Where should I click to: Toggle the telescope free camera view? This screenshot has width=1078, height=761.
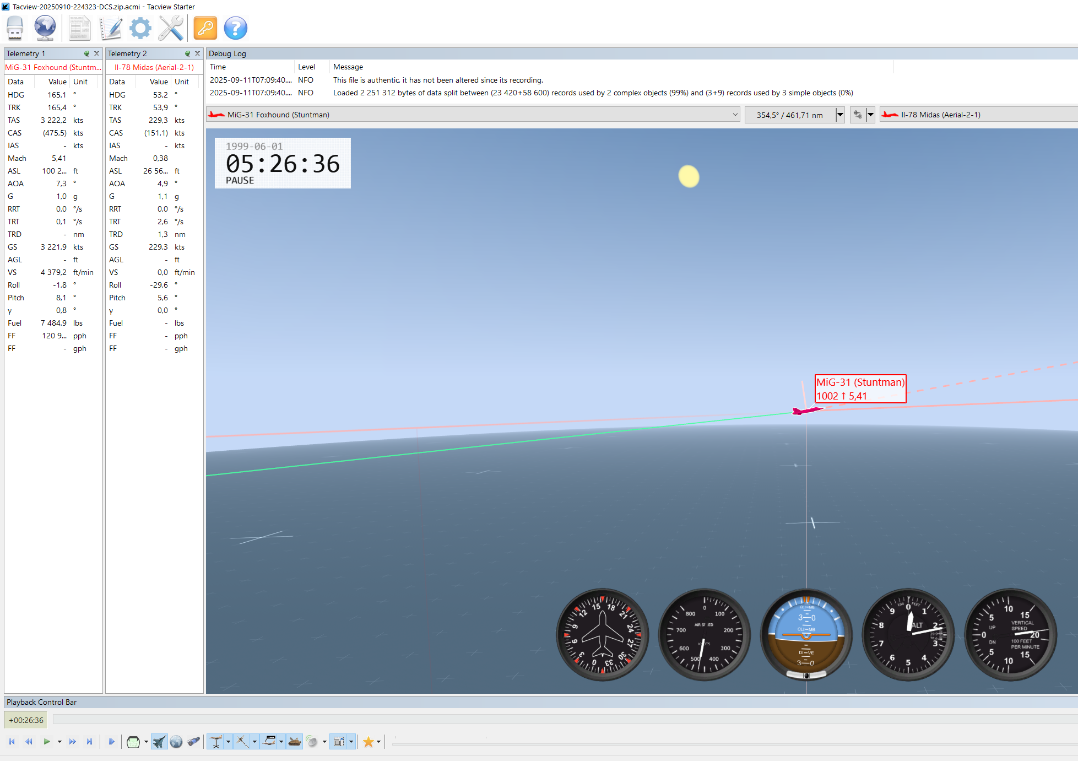pos(193,742)
